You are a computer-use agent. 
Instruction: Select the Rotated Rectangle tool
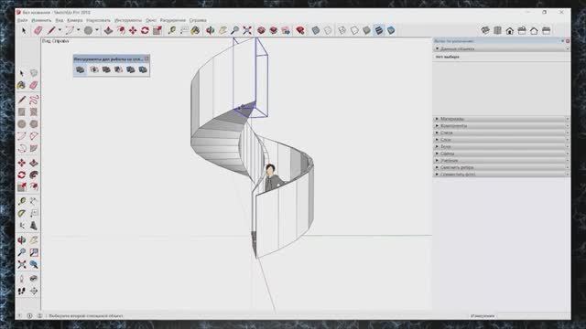click(x=34, y=111)
